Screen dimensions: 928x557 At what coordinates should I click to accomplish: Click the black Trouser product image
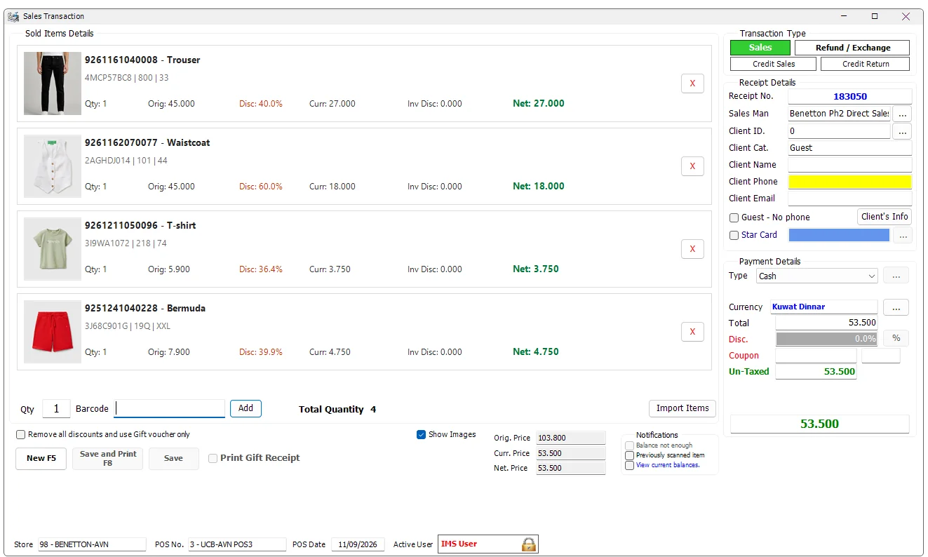click(x=53, y=83)
